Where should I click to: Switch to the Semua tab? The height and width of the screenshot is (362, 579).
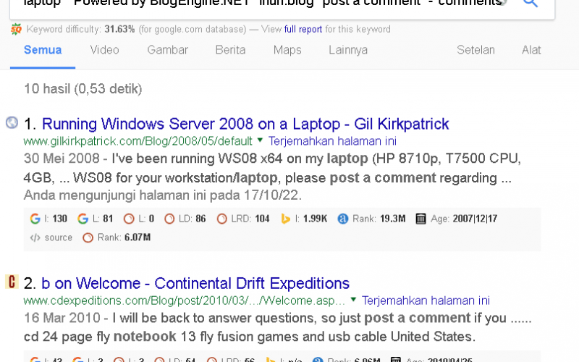tap(43, 50)
